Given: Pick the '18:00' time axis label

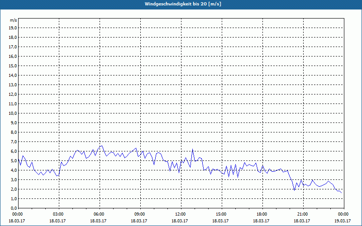Looking at the screenshot, I should pos(262,214).
